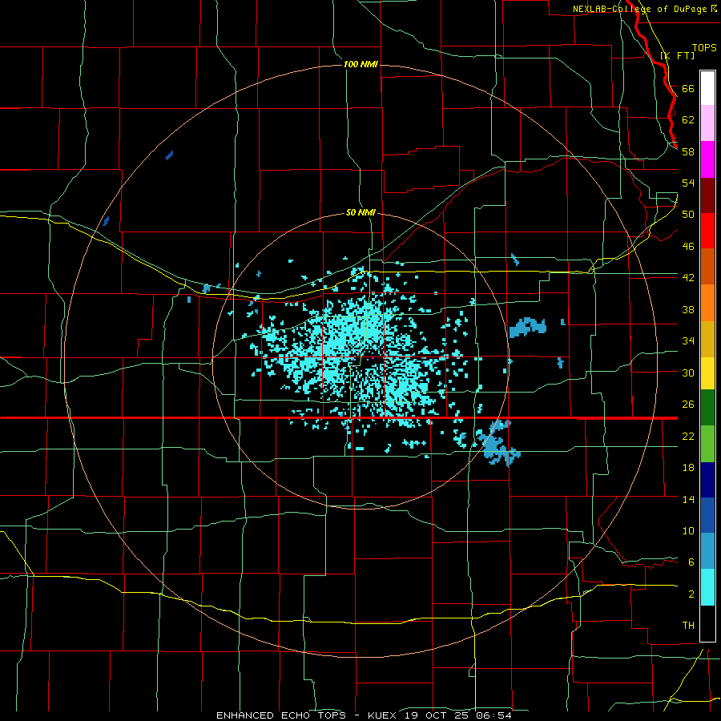Screen dimensions: 721x721
Task: Click the navy 14-18 kft legend swatch
Action: tap(707, 480)
